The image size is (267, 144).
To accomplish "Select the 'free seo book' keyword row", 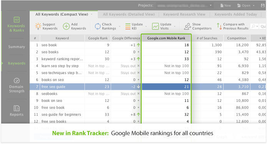I will tap(148, 108).
